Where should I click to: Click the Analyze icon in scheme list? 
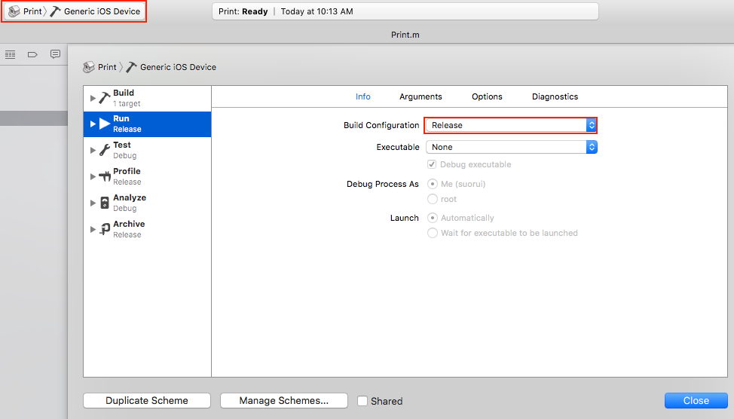click(105, 203)
